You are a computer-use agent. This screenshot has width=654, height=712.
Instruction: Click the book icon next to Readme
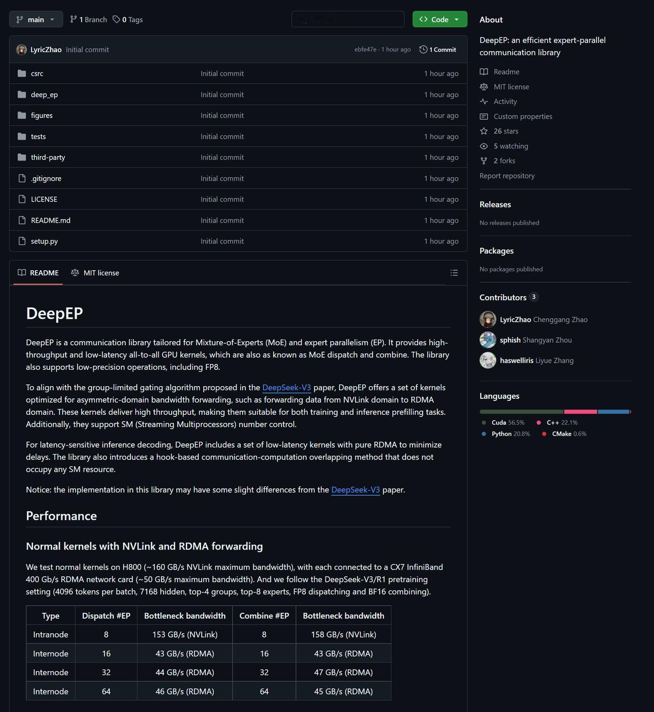[x=484, y=72]
